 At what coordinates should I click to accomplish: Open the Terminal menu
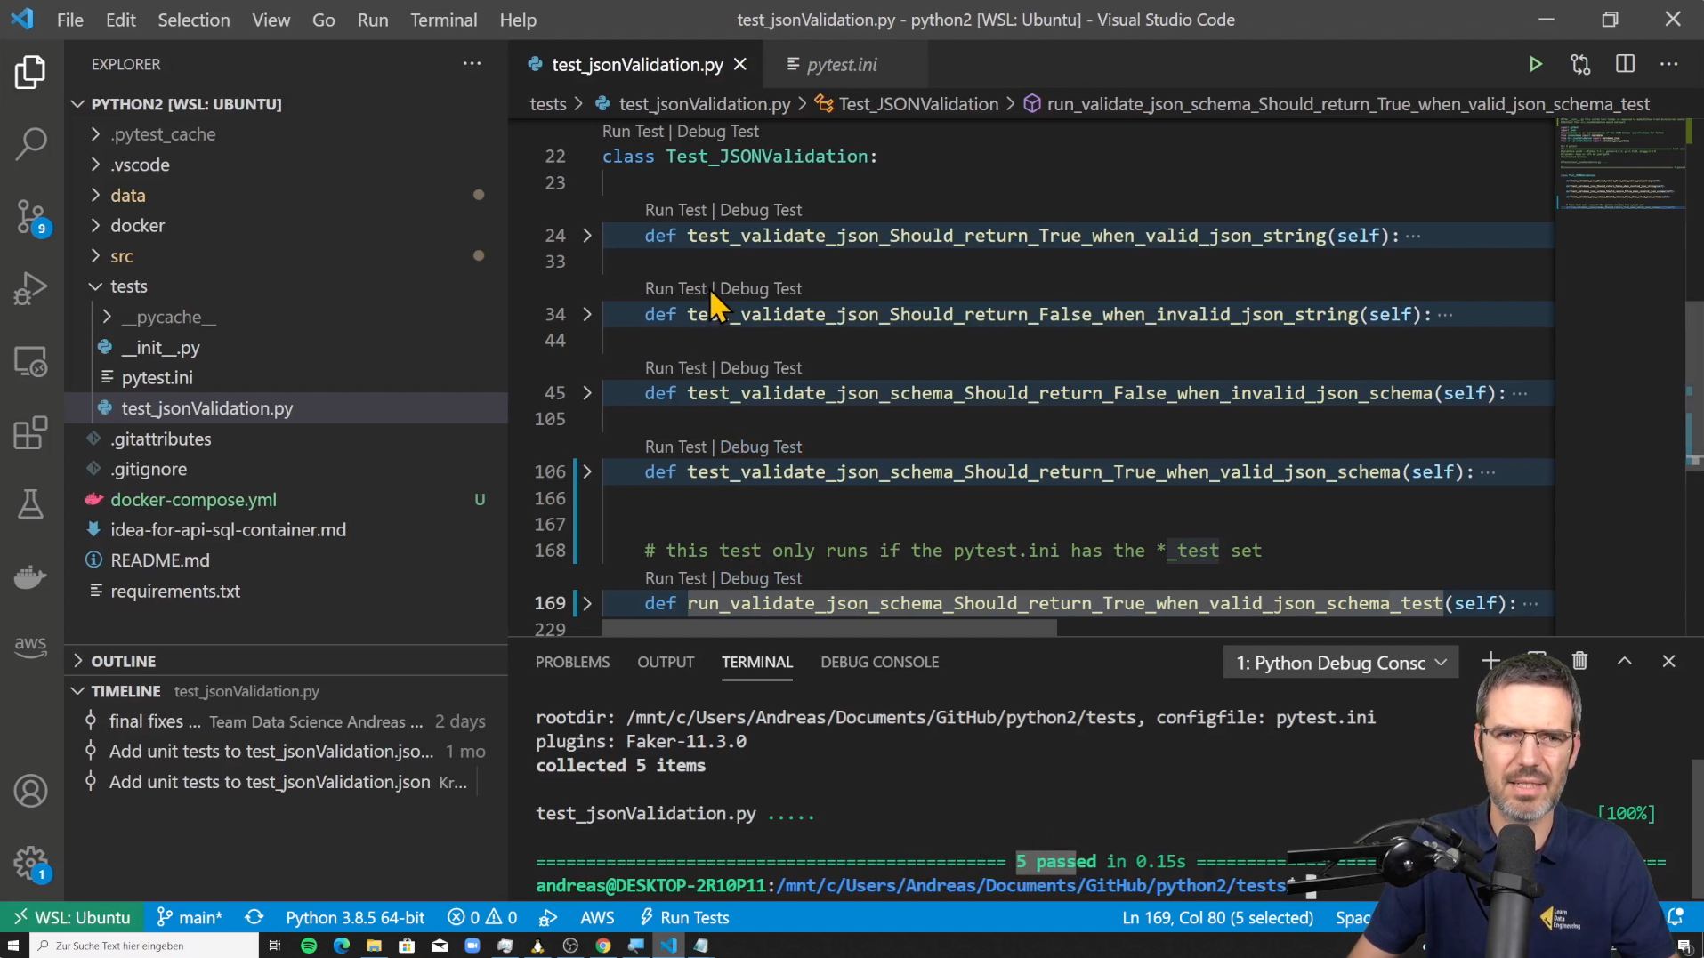(443, 20)
